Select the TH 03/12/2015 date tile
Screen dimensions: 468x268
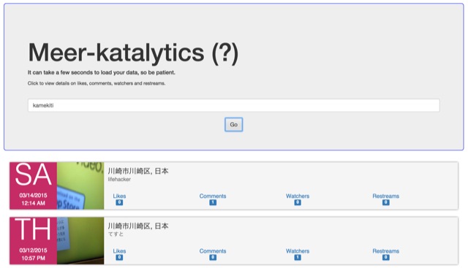point(33,240)
